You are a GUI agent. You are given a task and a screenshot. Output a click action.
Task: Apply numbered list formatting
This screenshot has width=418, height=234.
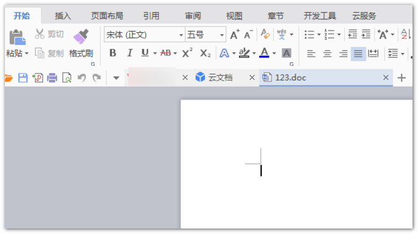pos(330,34)
